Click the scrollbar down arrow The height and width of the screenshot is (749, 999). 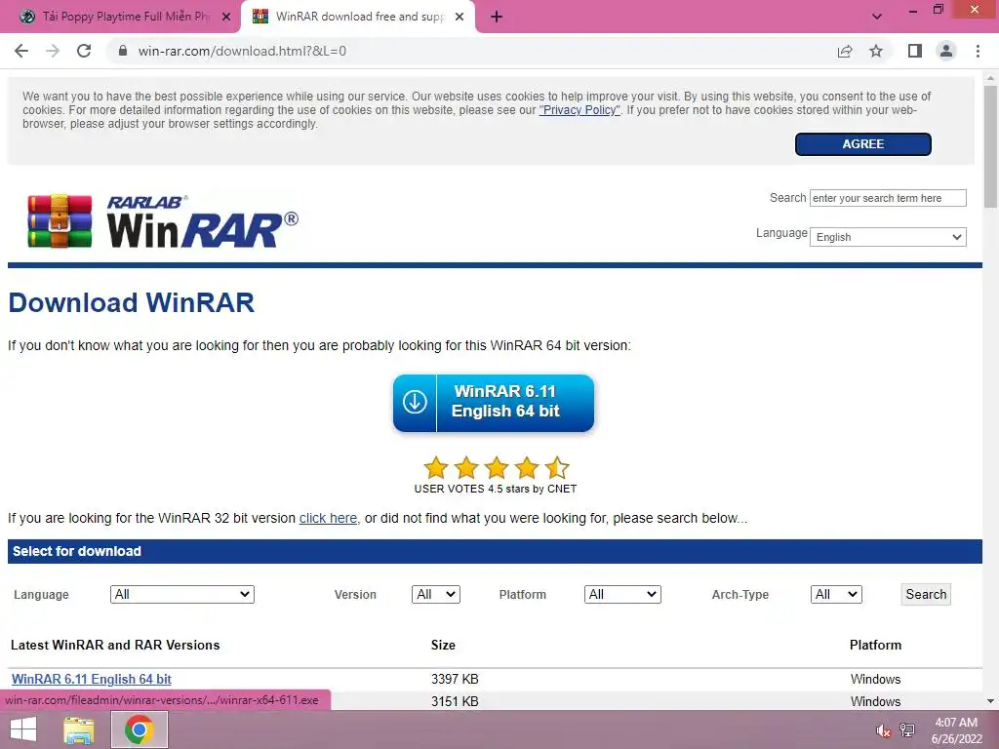(990, 701)
